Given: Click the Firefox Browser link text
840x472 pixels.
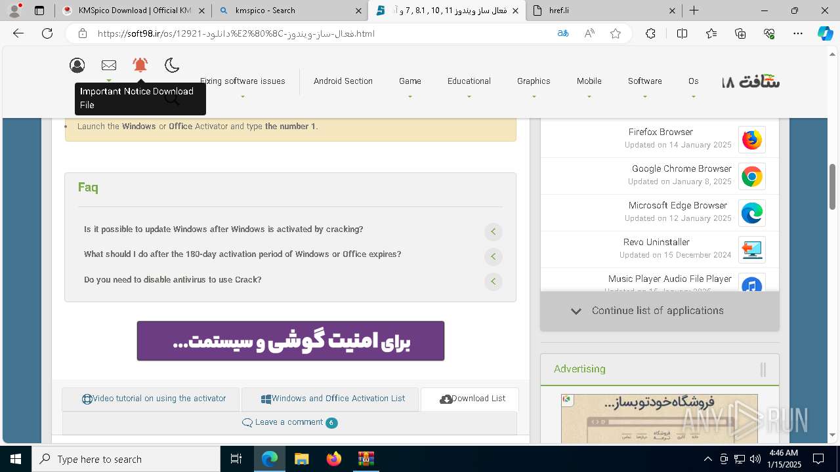Looking at the screenshot, I should coord(660,132).
